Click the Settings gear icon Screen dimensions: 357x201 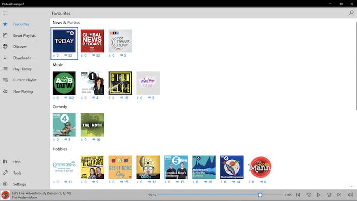(5, 184)
